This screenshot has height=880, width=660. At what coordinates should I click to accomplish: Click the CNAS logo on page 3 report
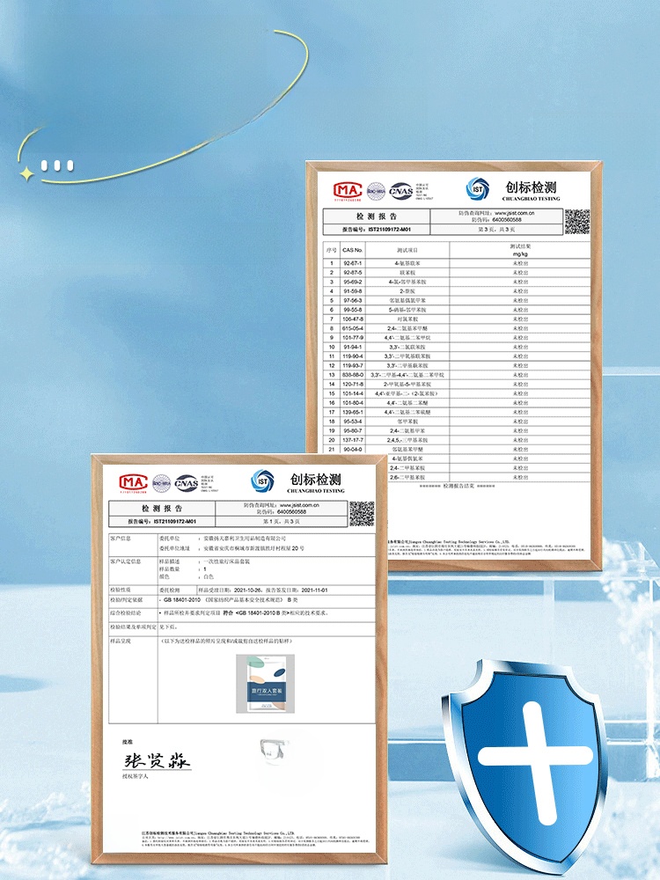(400, 191)
